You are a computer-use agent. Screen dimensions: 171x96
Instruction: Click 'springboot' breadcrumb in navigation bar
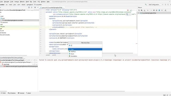click(30, 5)
